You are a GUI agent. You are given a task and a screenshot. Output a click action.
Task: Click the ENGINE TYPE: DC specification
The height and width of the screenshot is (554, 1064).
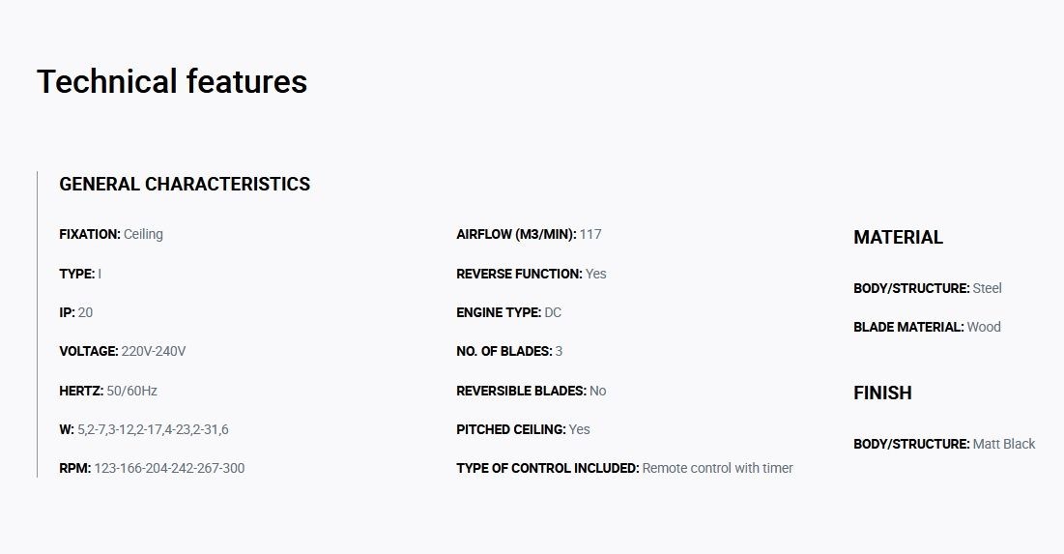(x=509, y=312)
